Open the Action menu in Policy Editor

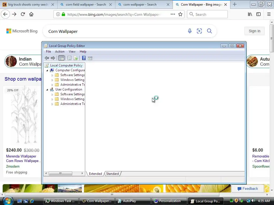click(60, 52)
